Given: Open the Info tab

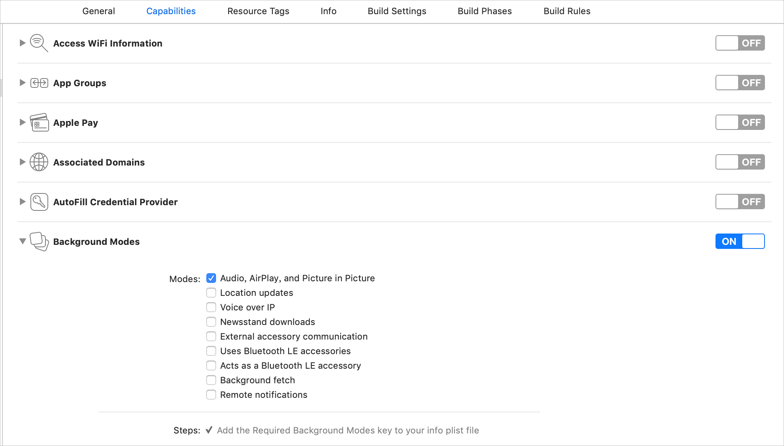Looking at the screenshot, I should (328, 11).
